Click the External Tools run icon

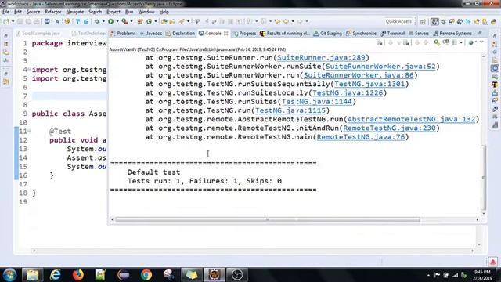124,21
